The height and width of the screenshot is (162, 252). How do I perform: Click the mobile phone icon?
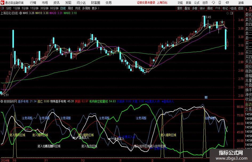point(220,3)
